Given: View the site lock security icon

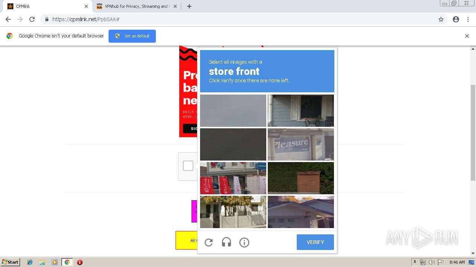Looking at the screenshot, I should click(x=47, y=19).
